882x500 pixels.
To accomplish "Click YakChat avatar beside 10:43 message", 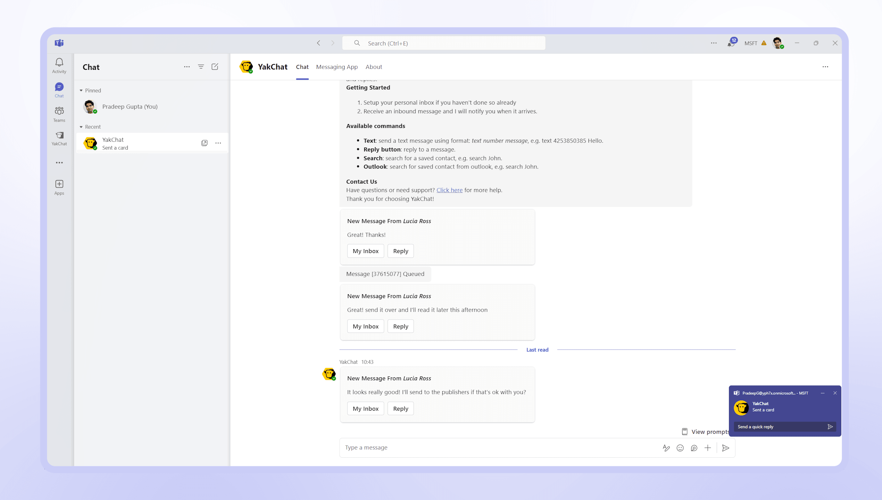I will 329,374.
